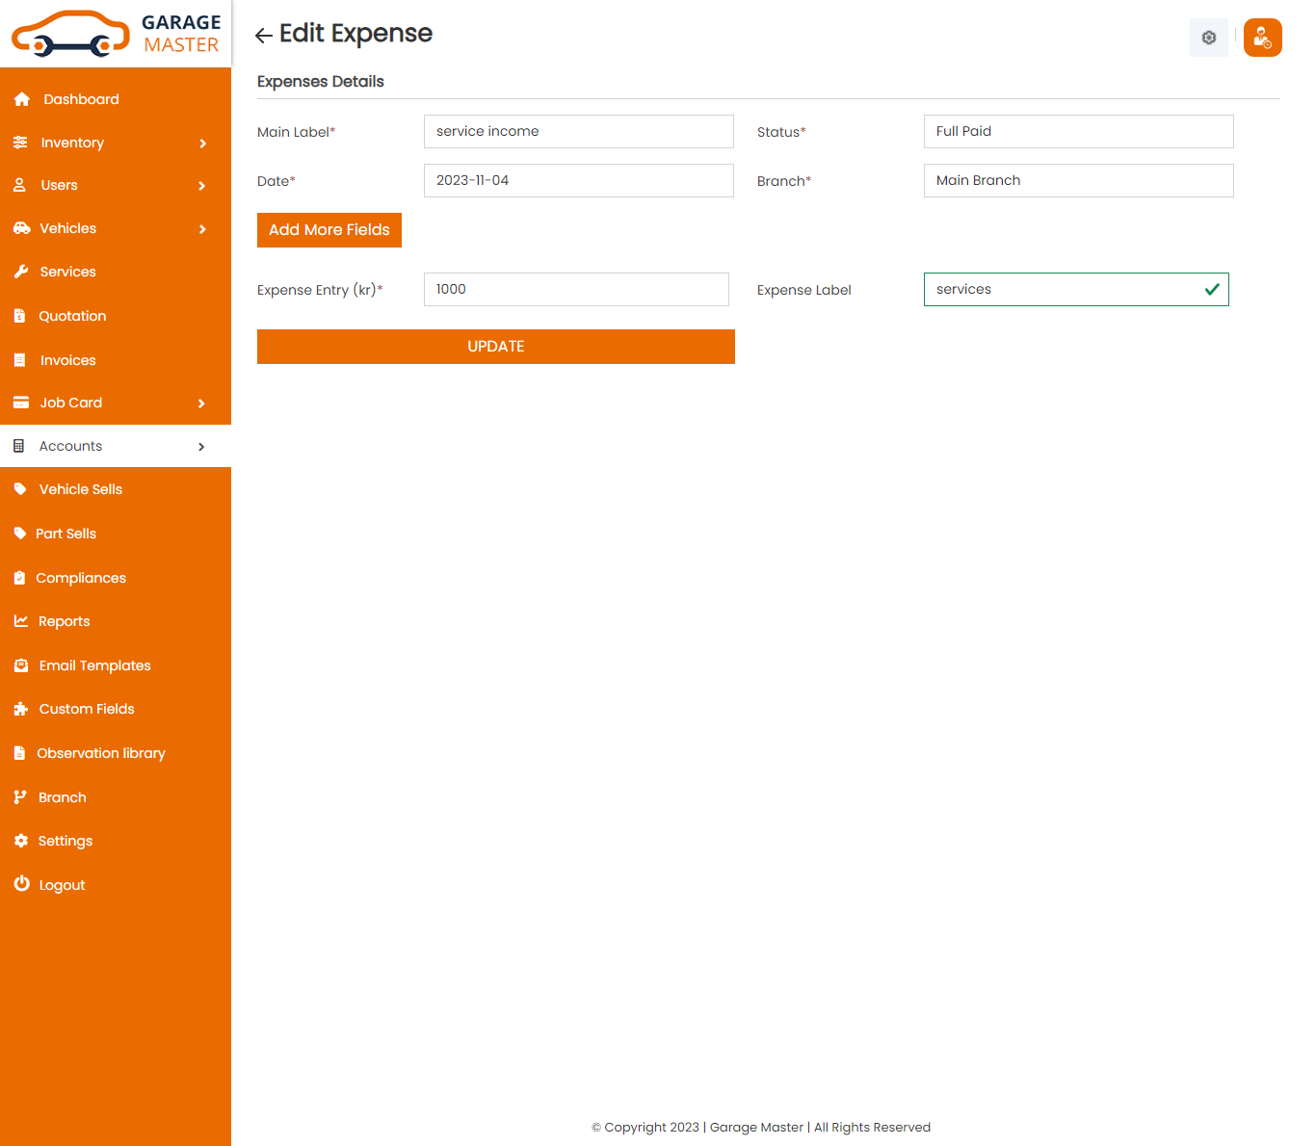
Task: Open Accounts in the sidebar
Action: (70, 446)
